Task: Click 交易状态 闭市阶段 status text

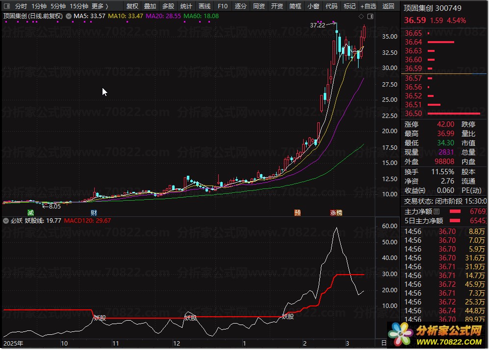Action: (445, 201)
